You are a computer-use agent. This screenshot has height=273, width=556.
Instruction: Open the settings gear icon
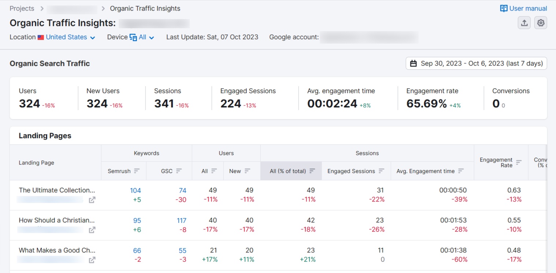click(541, 23)
